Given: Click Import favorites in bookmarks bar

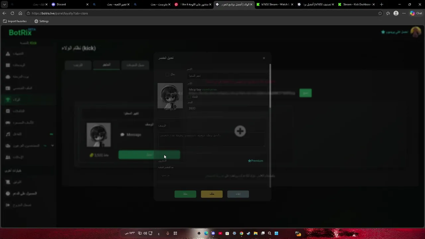Looking at the screenshot, I should point(15,21).
